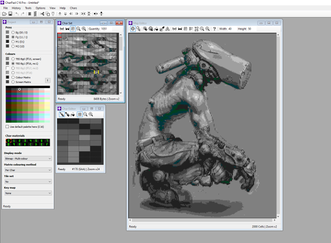
Task: Close the Char Set window
Action: pyautogui.click(x=119, y=23)
